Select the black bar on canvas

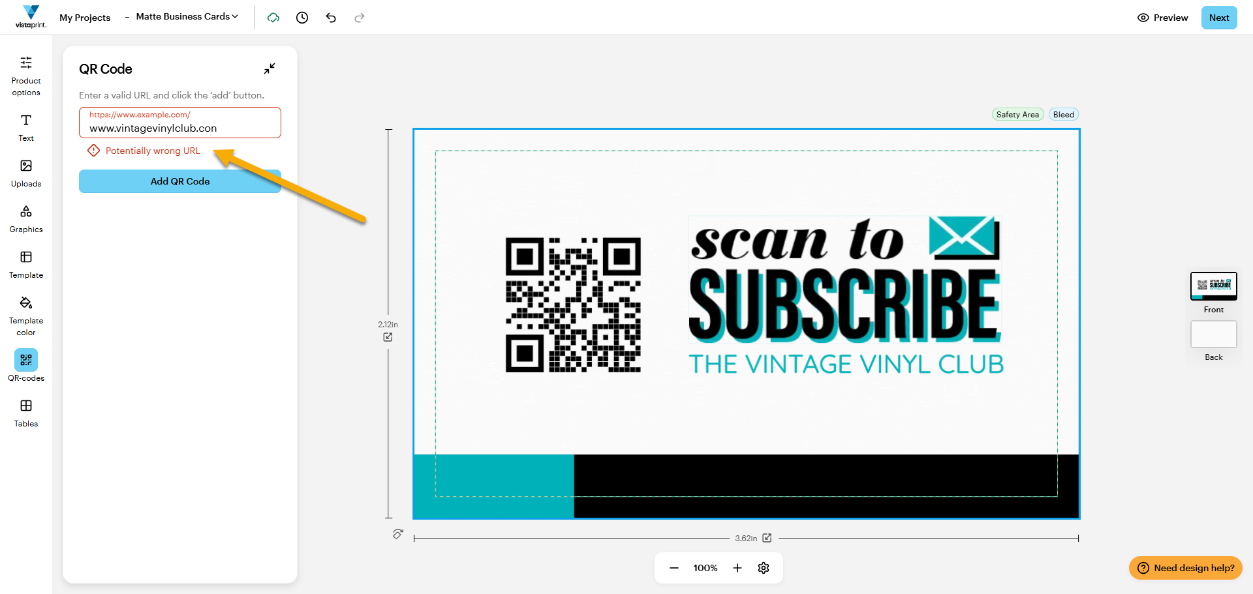click(826, 486)
